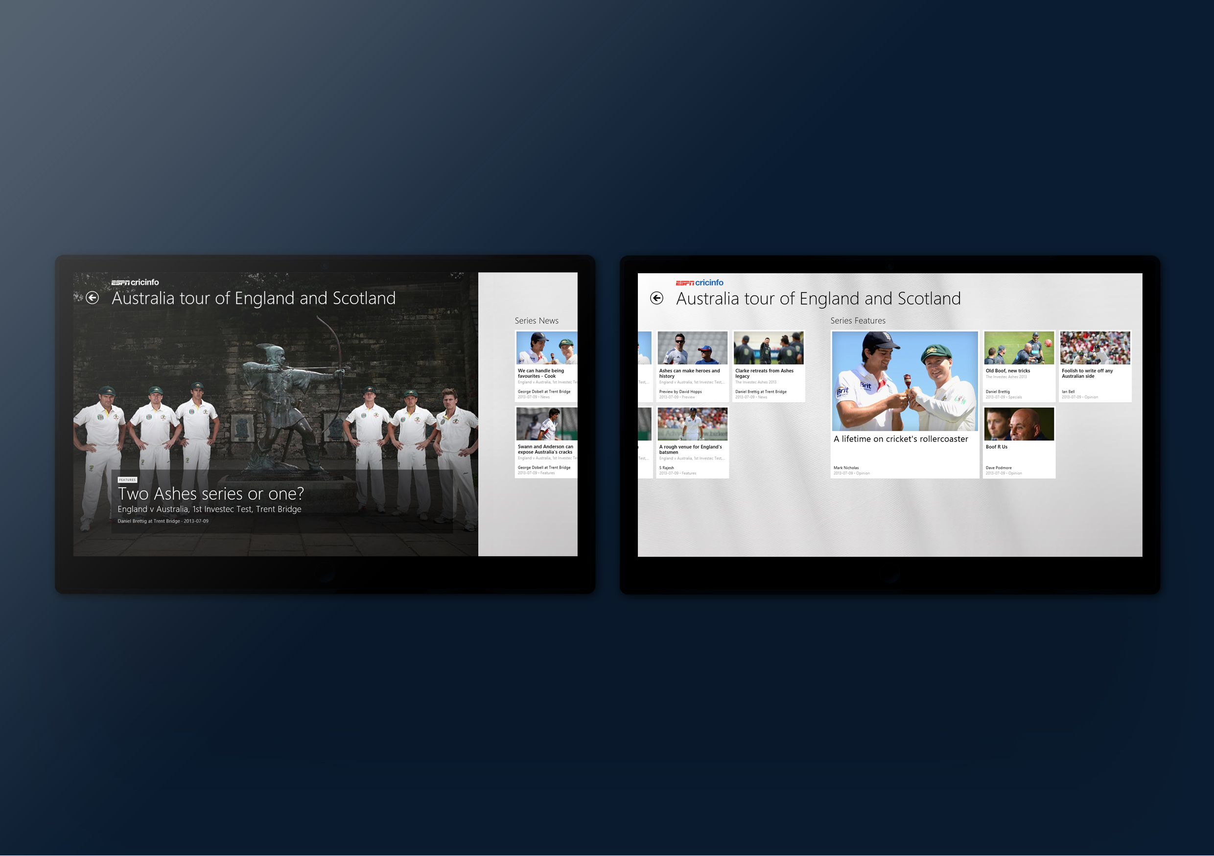
Task: Click partially visible card at right screen's left edge
Action: point(644,366)
